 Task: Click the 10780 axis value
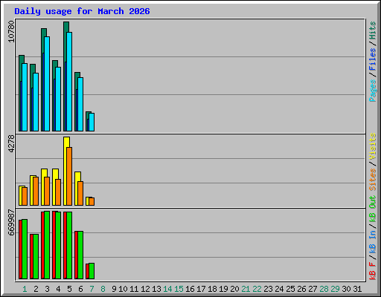click(11, 31)
